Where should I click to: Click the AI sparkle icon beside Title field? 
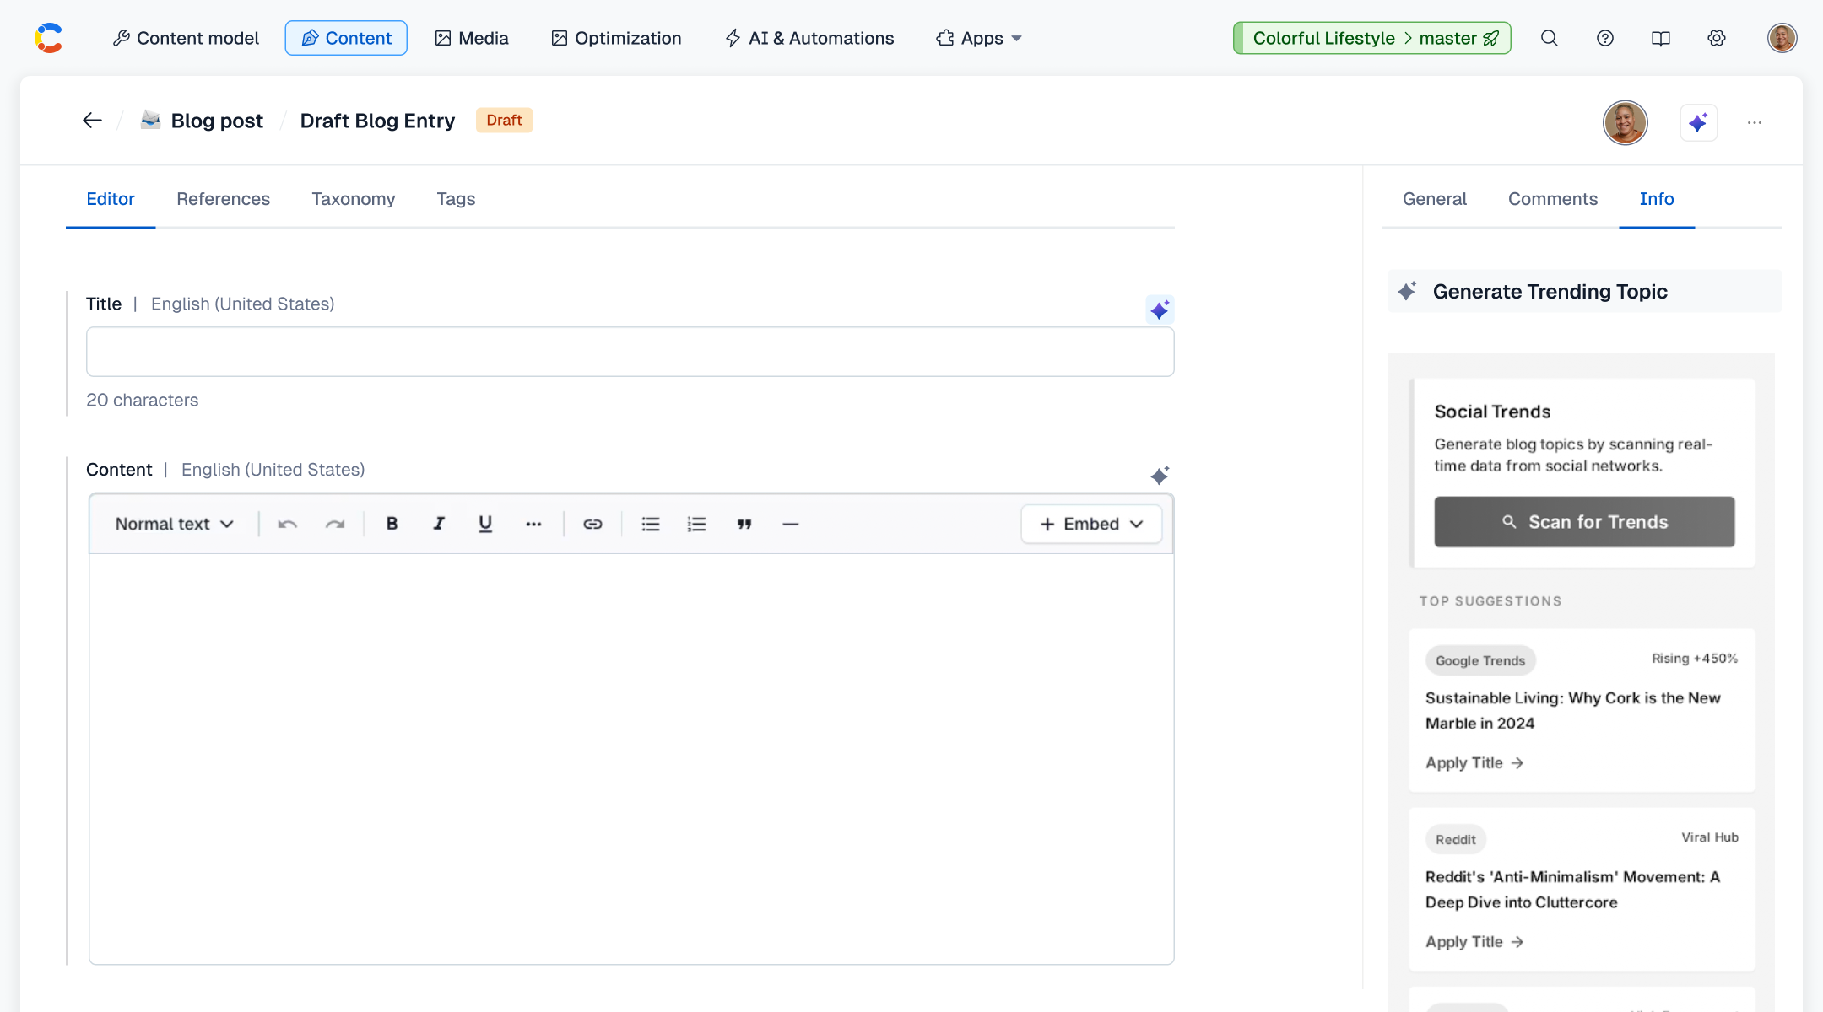pos(1160,310)
